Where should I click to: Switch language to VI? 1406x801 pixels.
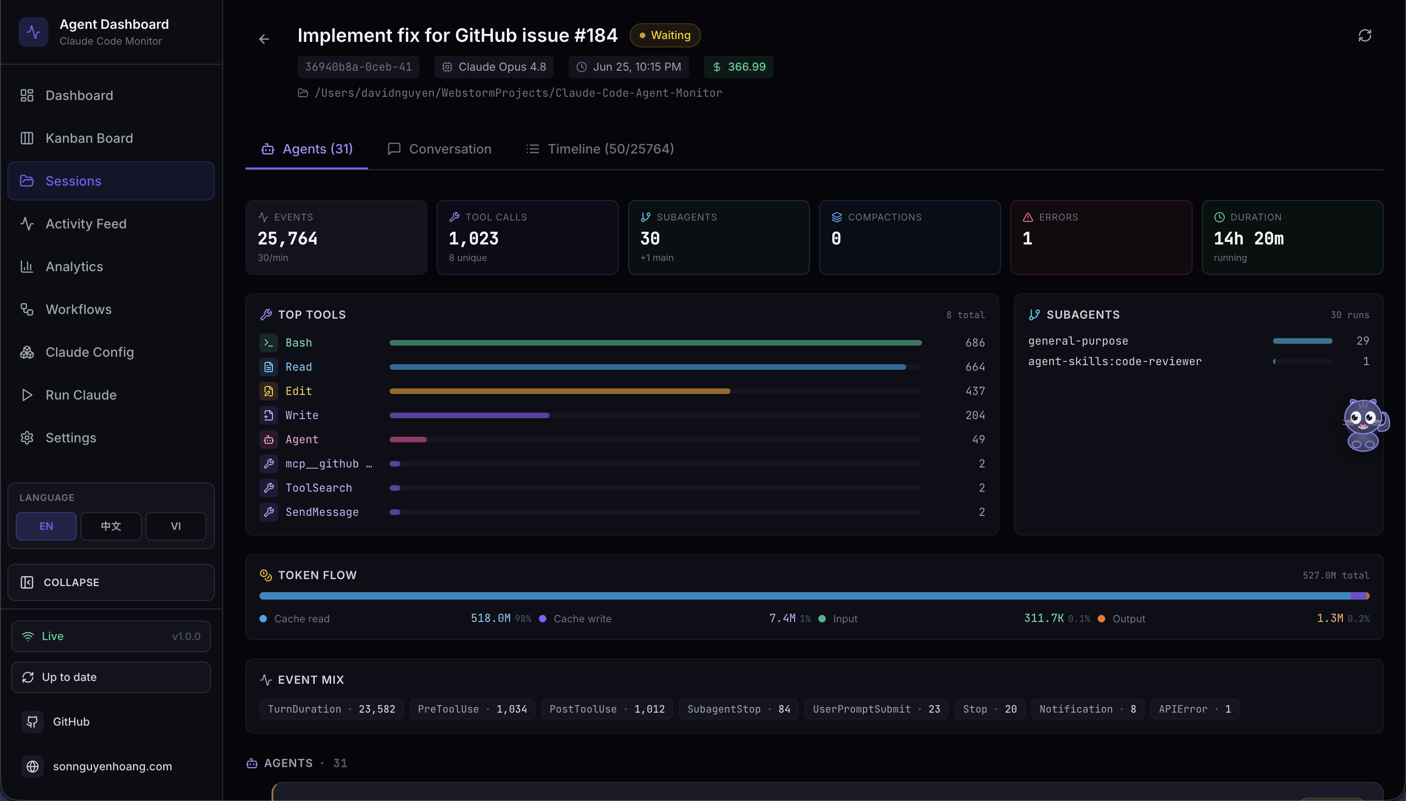tap(176, 526)
